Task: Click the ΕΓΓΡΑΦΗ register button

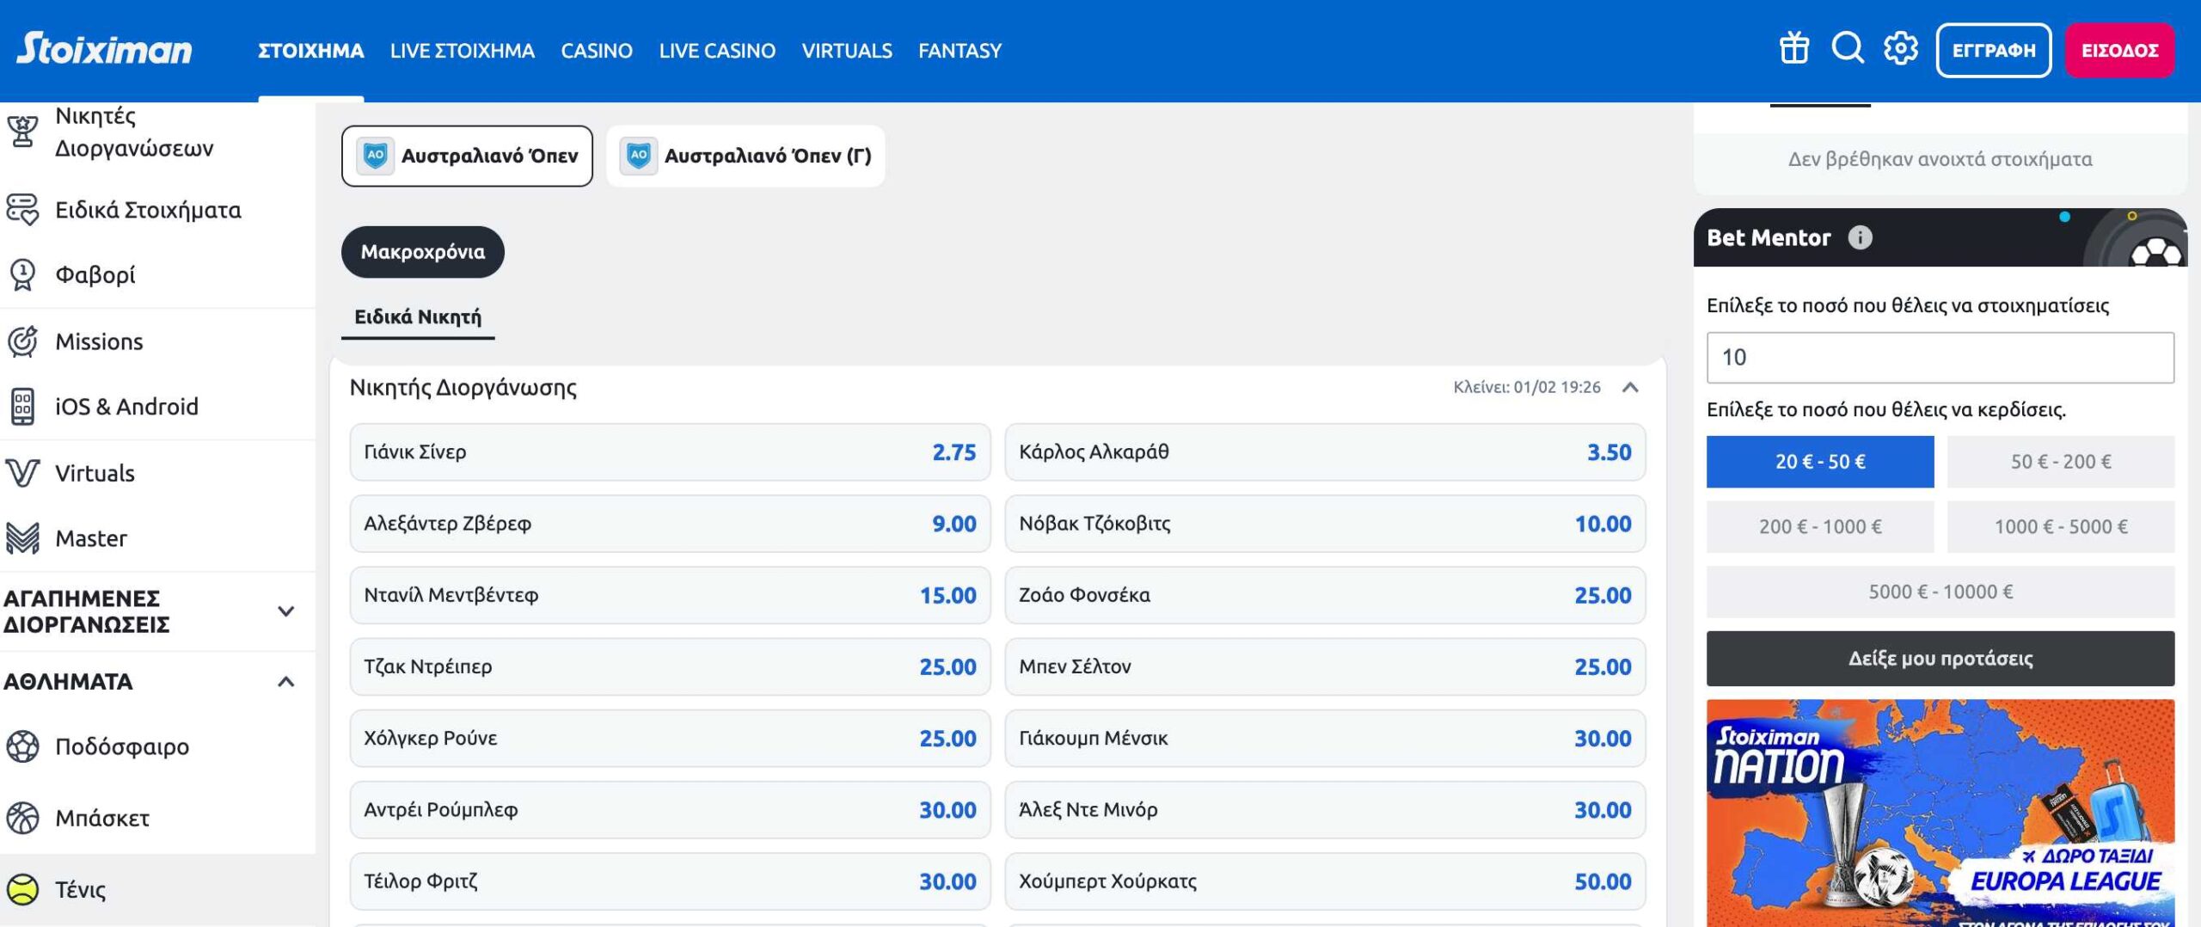Action: pos(1994,50)
